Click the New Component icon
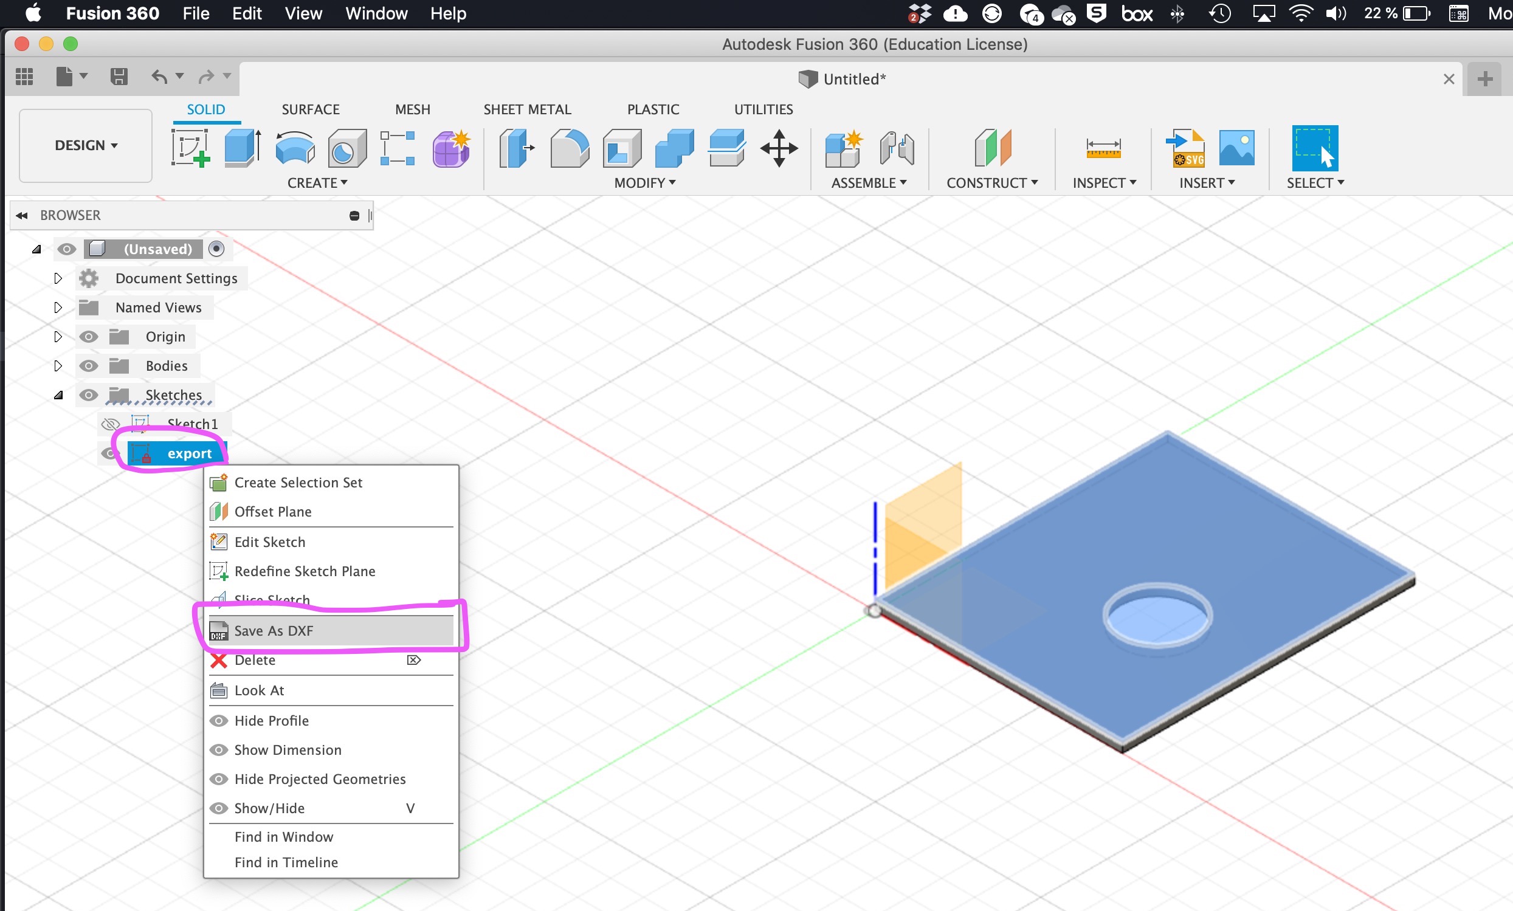 [x=843, y=148]
